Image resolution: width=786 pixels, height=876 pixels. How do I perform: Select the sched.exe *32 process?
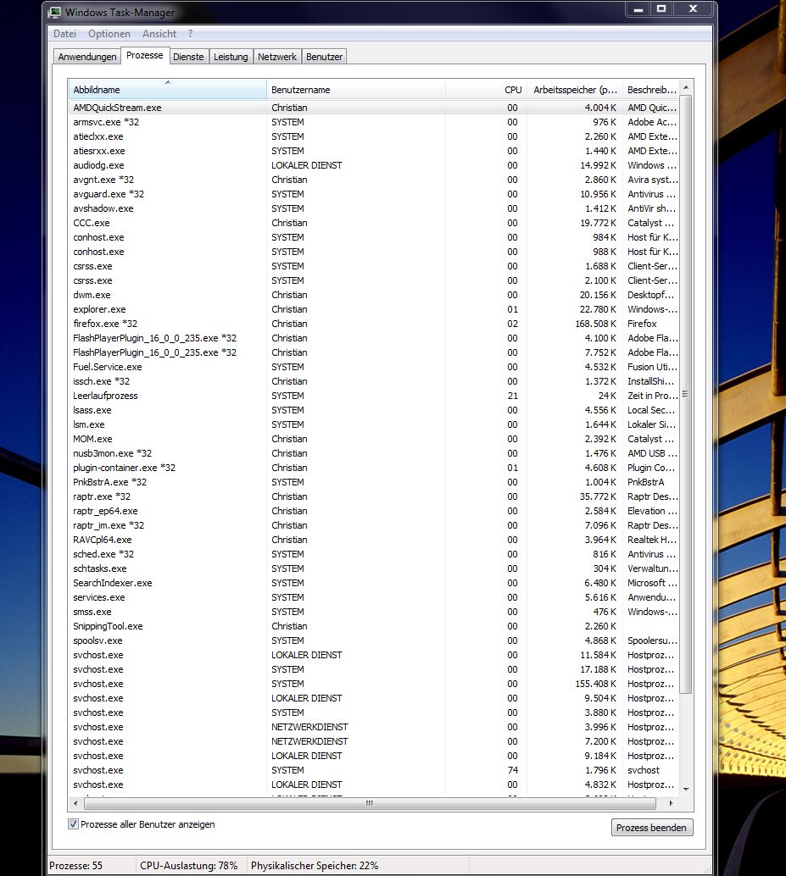click(374, 554)
